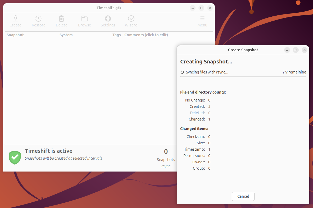Screen dimensions: 313x208
Task: Maximize the Timeshift-gtk window
Action: tap(201, 8)
